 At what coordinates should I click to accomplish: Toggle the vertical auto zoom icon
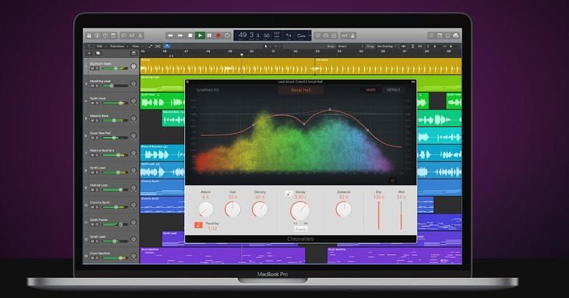(x=413, y=46)
